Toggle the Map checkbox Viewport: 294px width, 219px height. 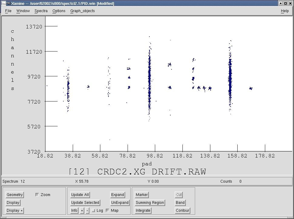[x=107, y=211]
